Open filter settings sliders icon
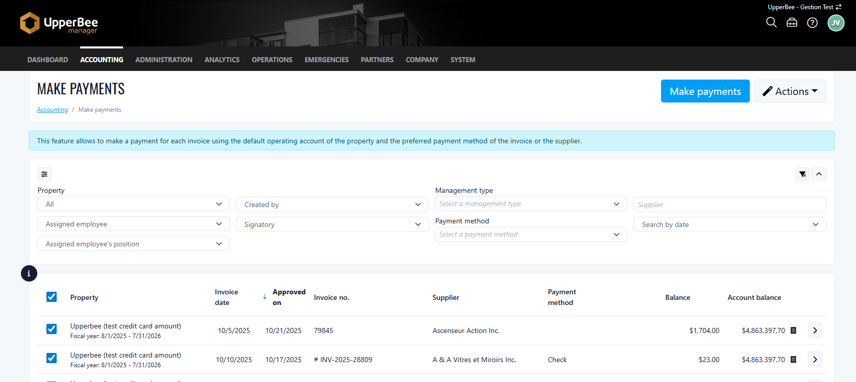856x382 pixels. point(44,174)
